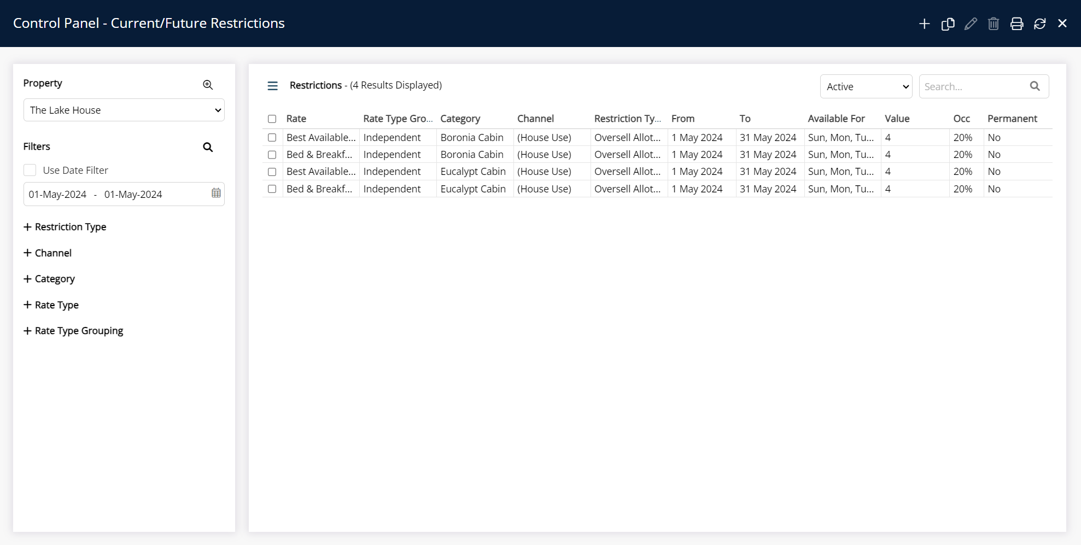Click Independent in the first row
The width and height of the screenshot is (1081, 545).
392,138
